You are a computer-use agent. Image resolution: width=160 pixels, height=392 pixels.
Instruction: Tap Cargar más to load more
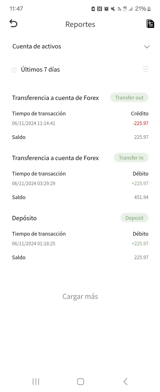tap(80, 296)
